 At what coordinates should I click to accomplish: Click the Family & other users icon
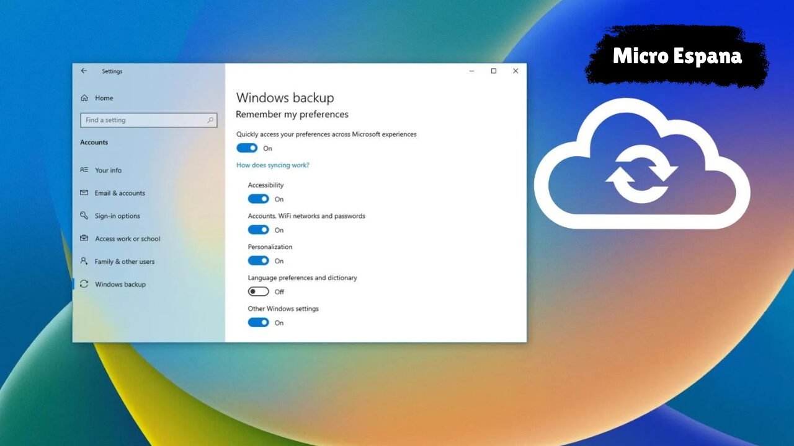click(x=84, y=261)
